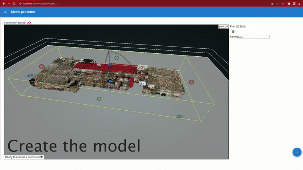Click the blue ring handle on left edge
This screenshot has height=170, width=303.
[30, 76]
